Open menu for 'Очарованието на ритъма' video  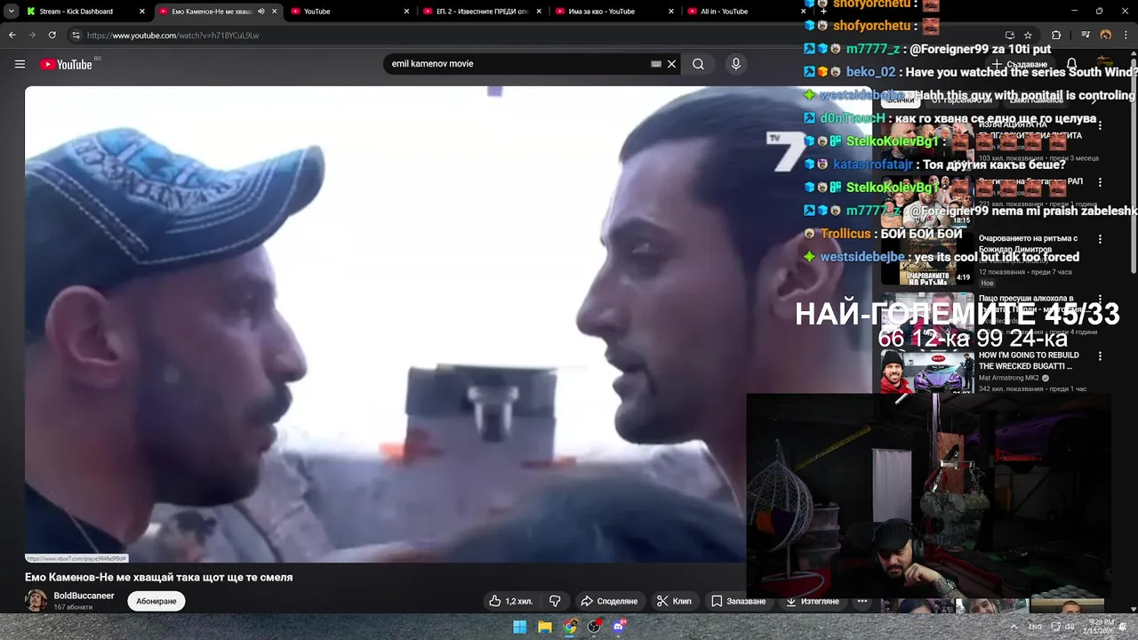pyautogui.click(x=1100, y=239)
